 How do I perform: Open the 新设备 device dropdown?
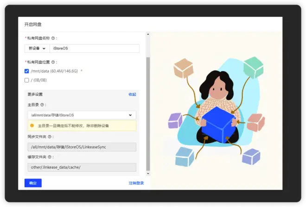37,48
